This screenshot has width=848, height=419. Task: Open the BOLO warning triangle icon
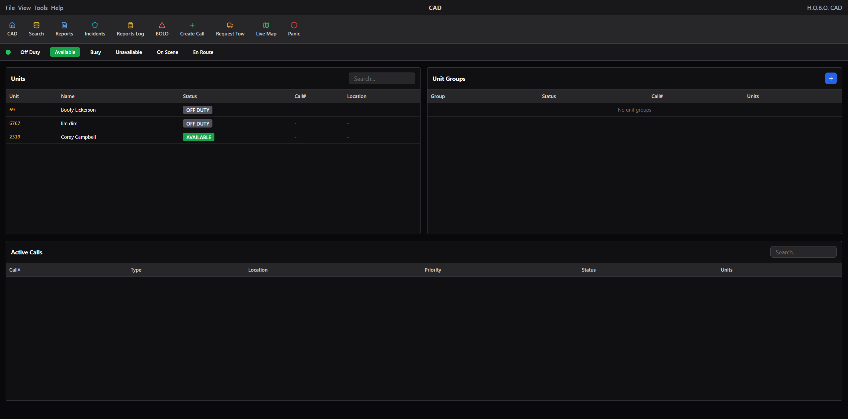[x=162, y=25]
